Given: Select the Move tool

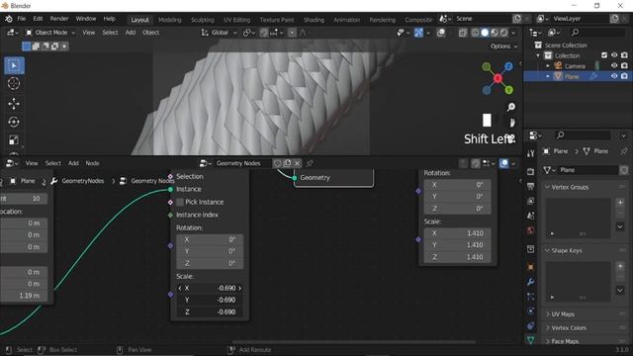Looking at the screenshot, I should [x=14, y=104].
